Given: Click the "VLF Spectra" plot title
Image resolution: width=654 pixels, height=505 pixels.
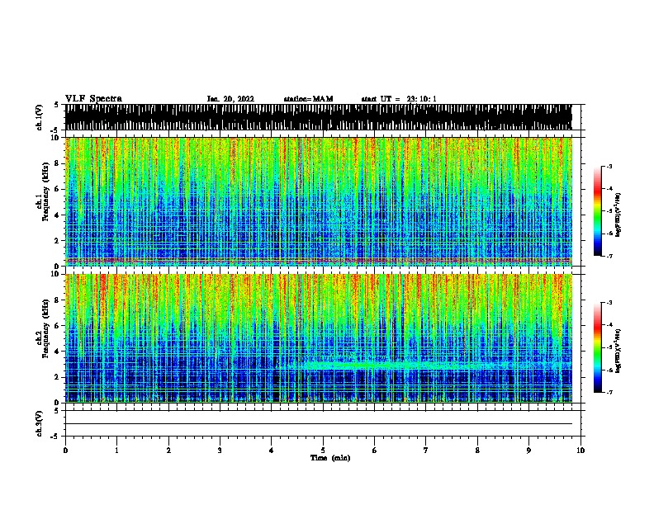Looking at the screenshot, I should click(94, 98).
